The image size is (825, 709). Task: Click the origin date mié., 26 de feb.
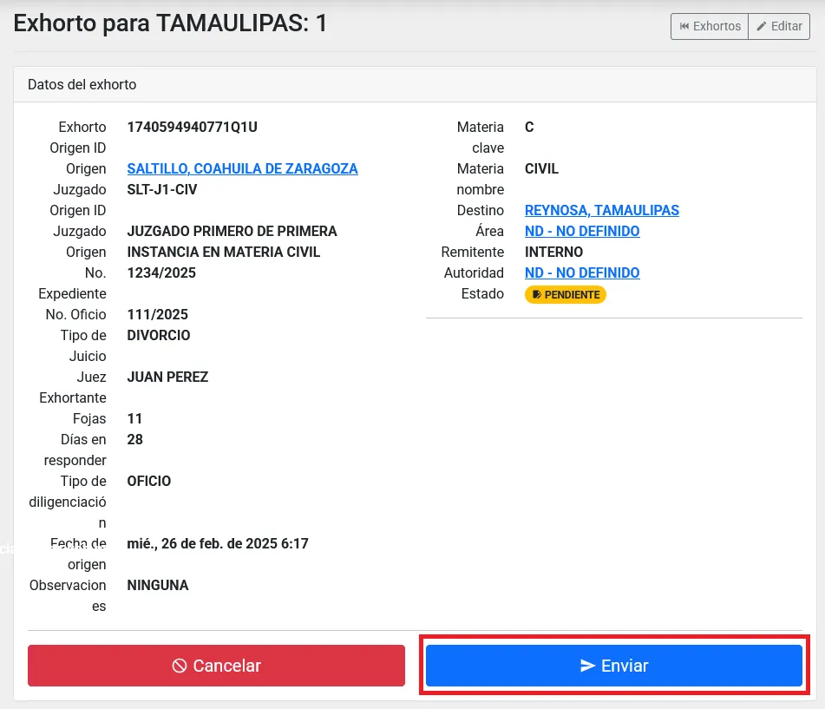click(x=217, y=543)
